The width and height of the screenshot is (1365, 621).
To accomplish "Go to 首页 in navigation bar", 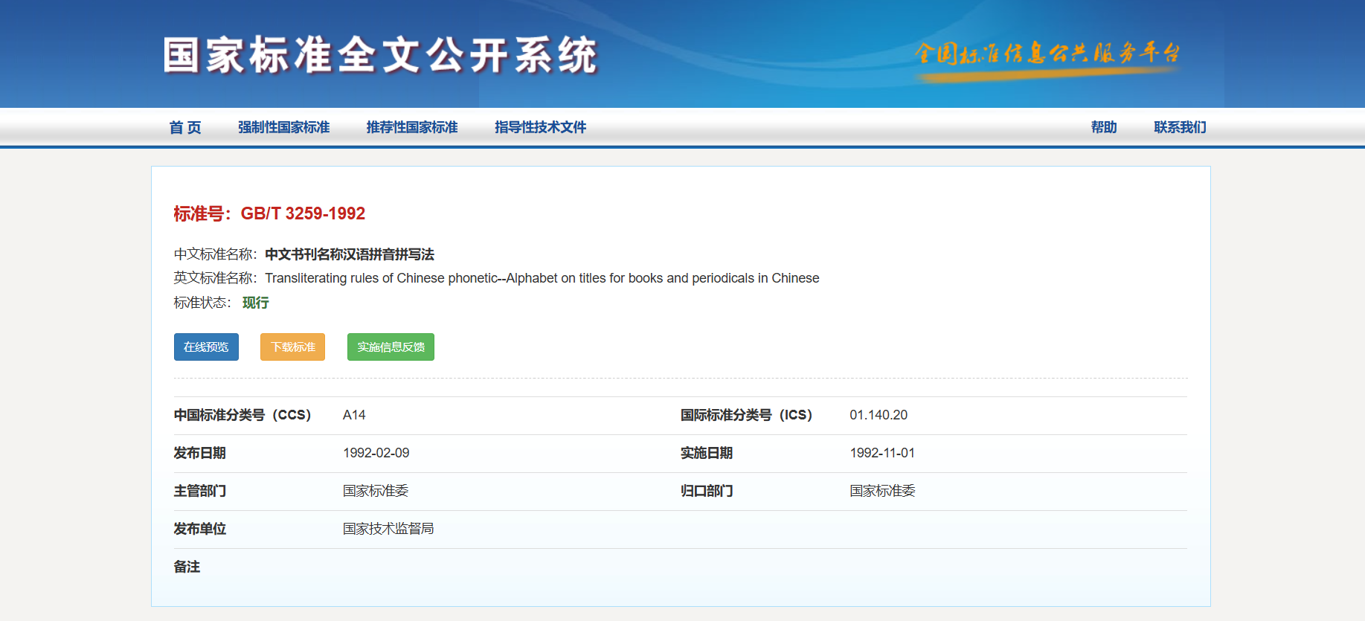I will (x=185, y=127).
